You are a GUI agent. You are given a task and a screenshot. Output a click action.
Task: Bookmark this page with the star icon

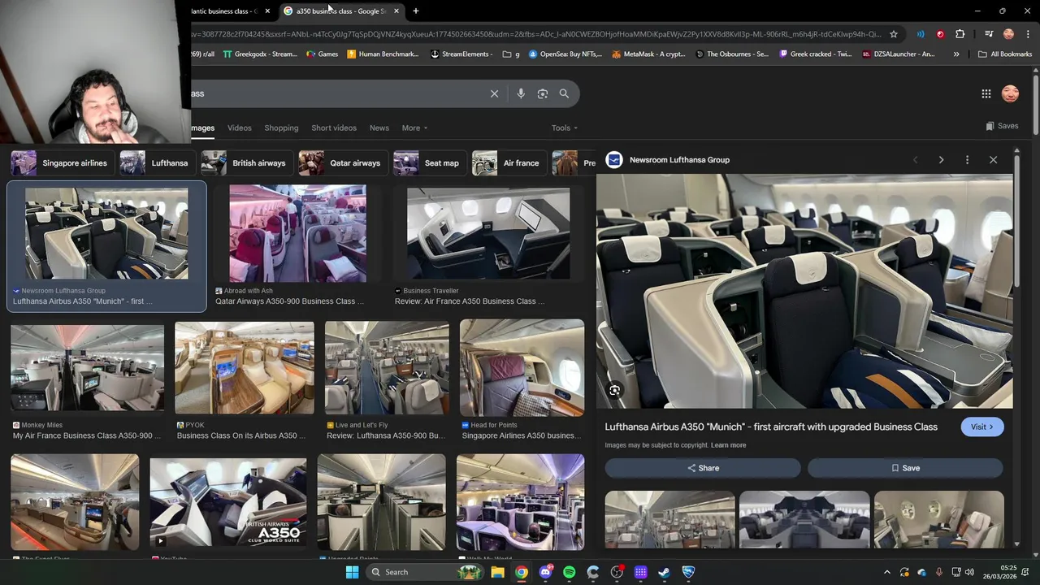[894, 34]
